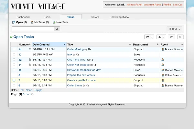Open the Knowledgebase tab

(119, 17)
